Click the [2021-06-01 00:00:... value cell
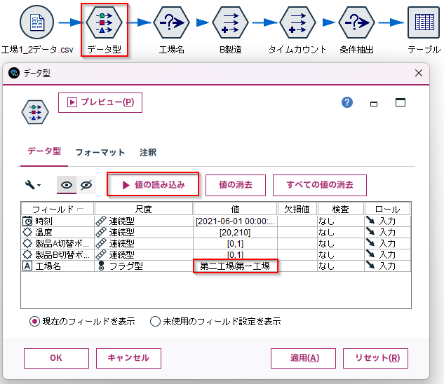The image size is (444, 384). (235, 221)
